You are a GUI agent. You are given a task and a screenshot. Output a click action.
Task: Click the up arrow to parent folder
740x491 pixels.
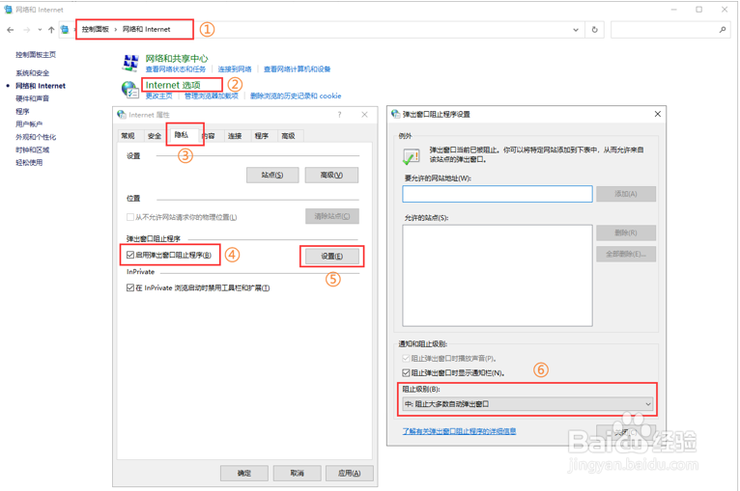pyautogui.click(x=51, y=30)
